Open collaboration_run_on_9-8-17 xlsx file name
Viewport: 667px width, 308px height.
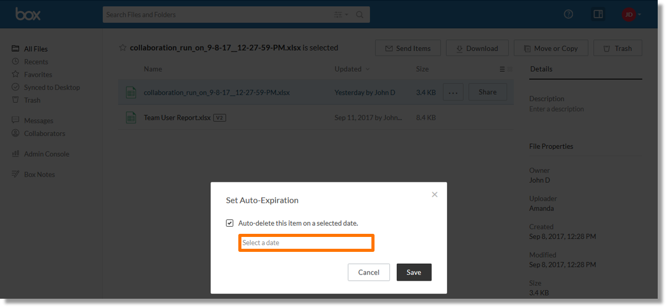point(217,93)
